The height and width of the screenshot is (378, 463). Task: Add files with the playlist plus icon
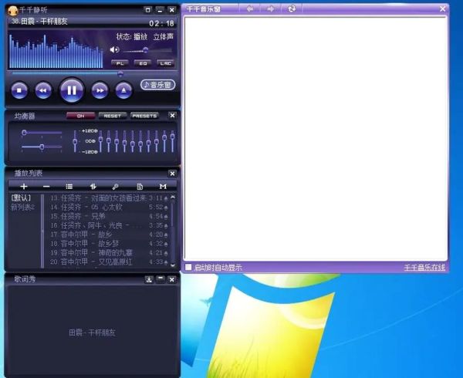[24, 187]
